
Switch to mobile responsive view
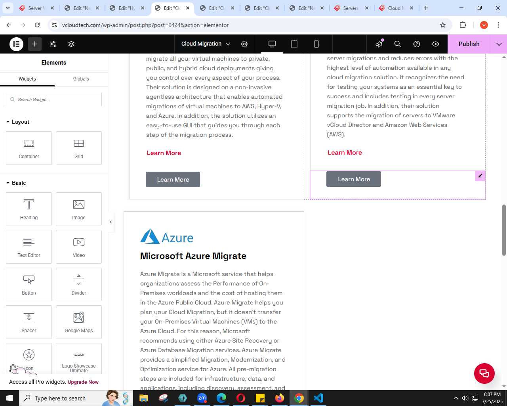(x=316, y=44)
